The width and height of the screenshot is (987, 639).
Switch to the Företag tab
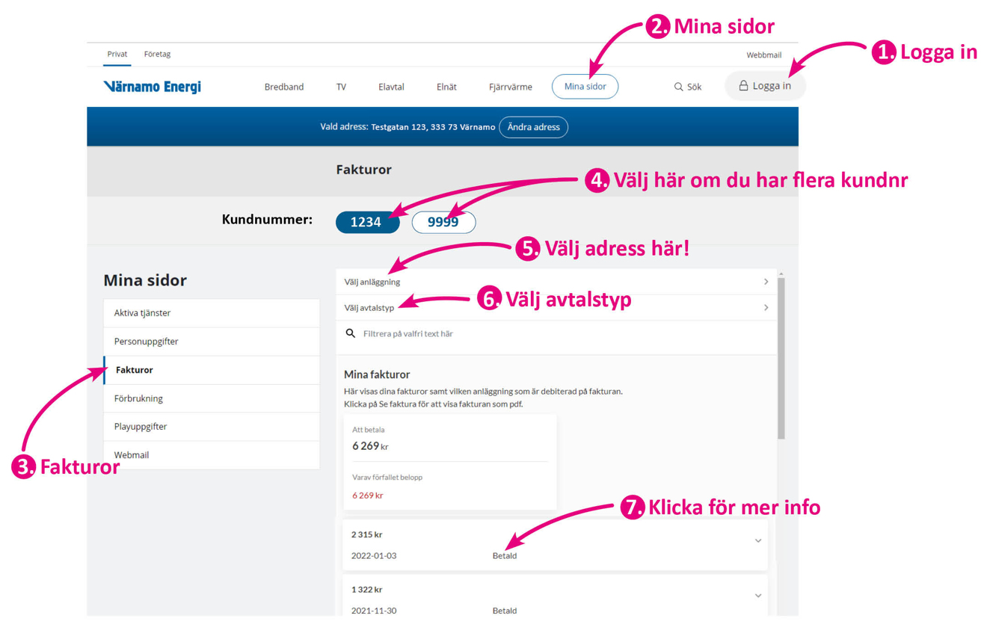pos(157,54)
